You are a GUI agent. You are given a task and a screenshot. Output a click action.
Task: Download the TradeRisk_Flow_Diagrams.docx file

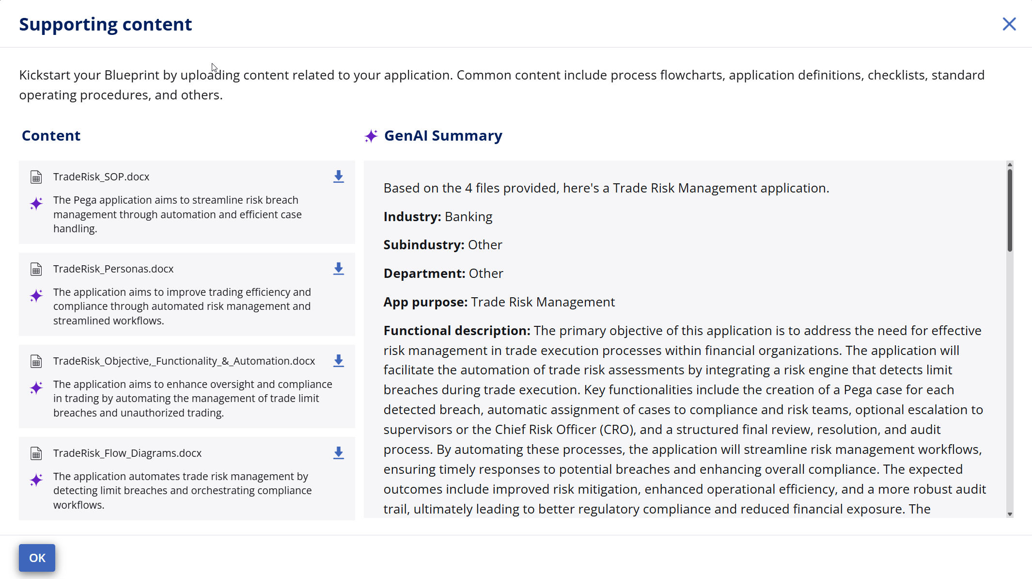[x=338, y=453]
